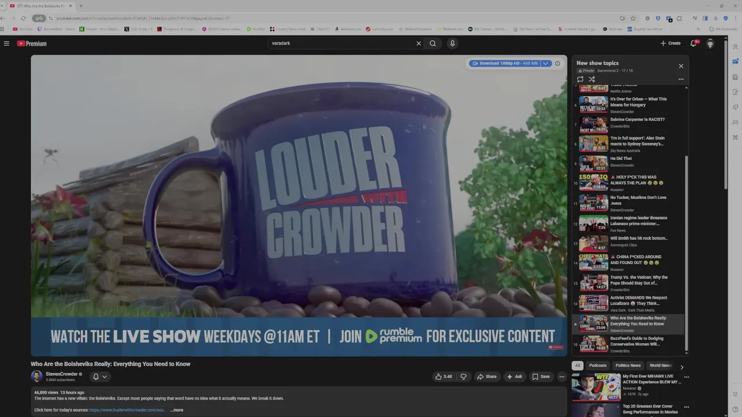
Task: Expand download quality dropdown arrow
Action: coord(545,63)
